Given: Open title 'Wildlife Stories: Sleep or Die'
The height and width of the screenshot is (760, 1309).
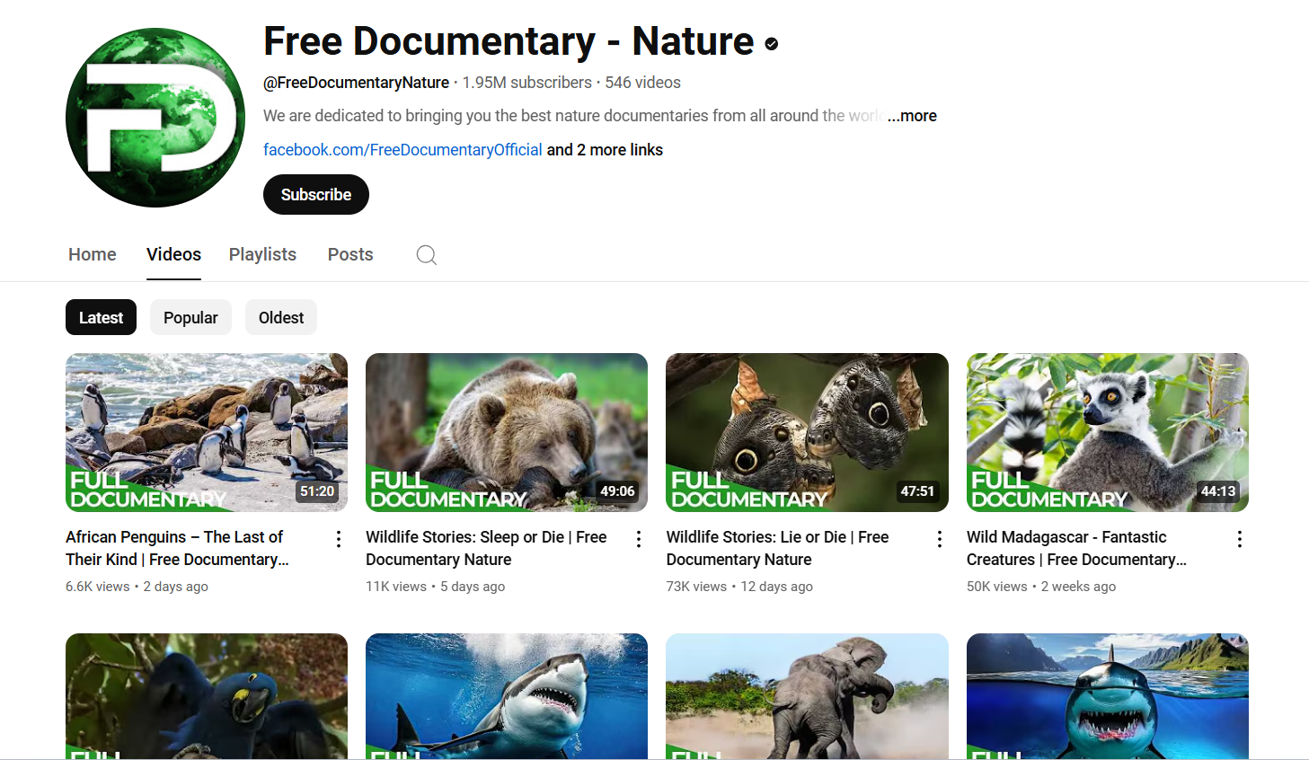Looking at the screenshot, I should [x=486, y=548].
